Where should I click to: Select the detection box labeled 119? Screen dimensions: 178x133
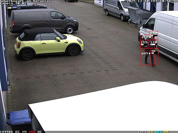click(x=154, y=35)
